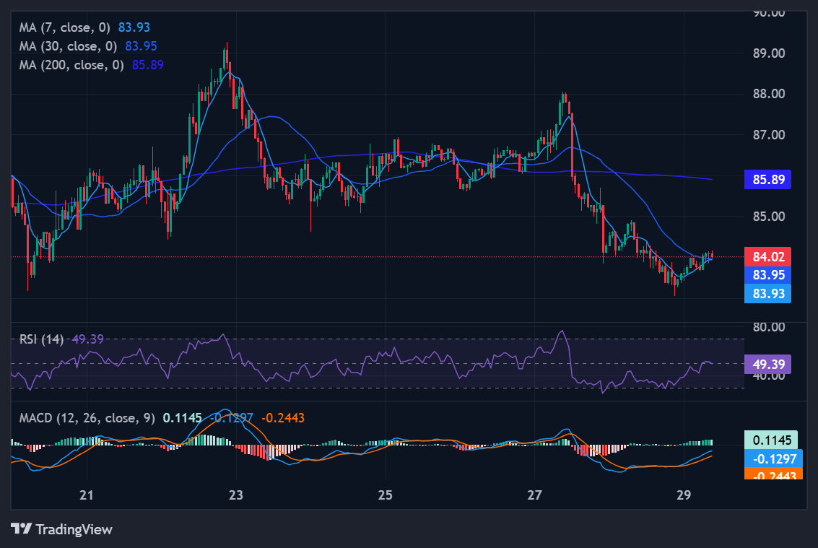Select the 83.93 light blue price tag
The width and height of the screenshot is (818, 548).
click(767, 293)
